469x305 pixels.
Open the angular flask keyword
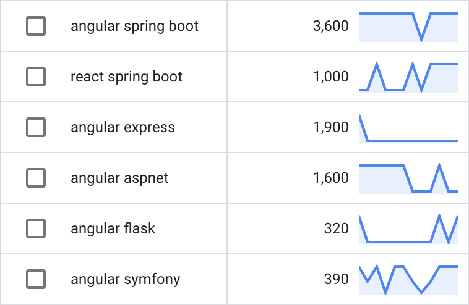pos(113,228)
